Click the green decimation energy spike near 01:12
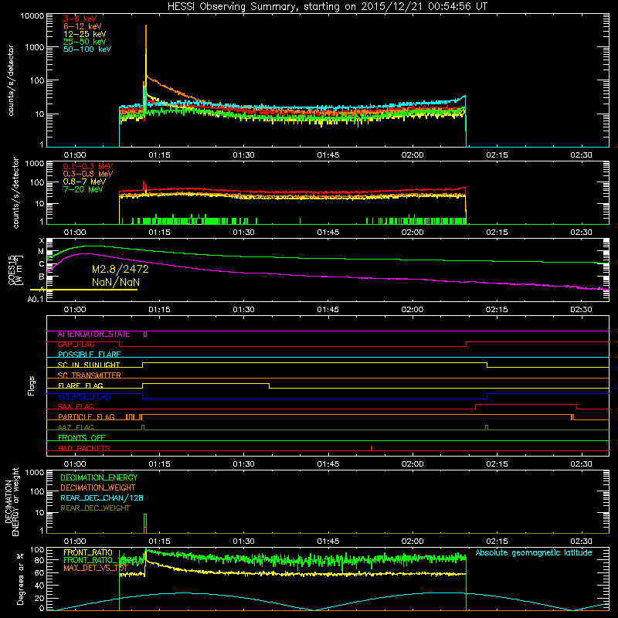Screen dimensions: 618x618 [x=145, y=520]
